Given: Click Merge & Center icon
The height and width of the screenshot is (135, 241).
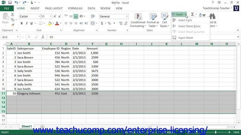Looking at the screenshot, I should click(x=93, y=23).
